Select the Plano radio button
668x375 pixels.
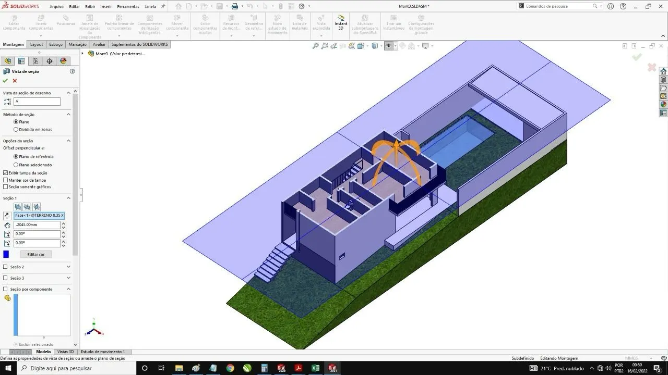coord(16,122)
